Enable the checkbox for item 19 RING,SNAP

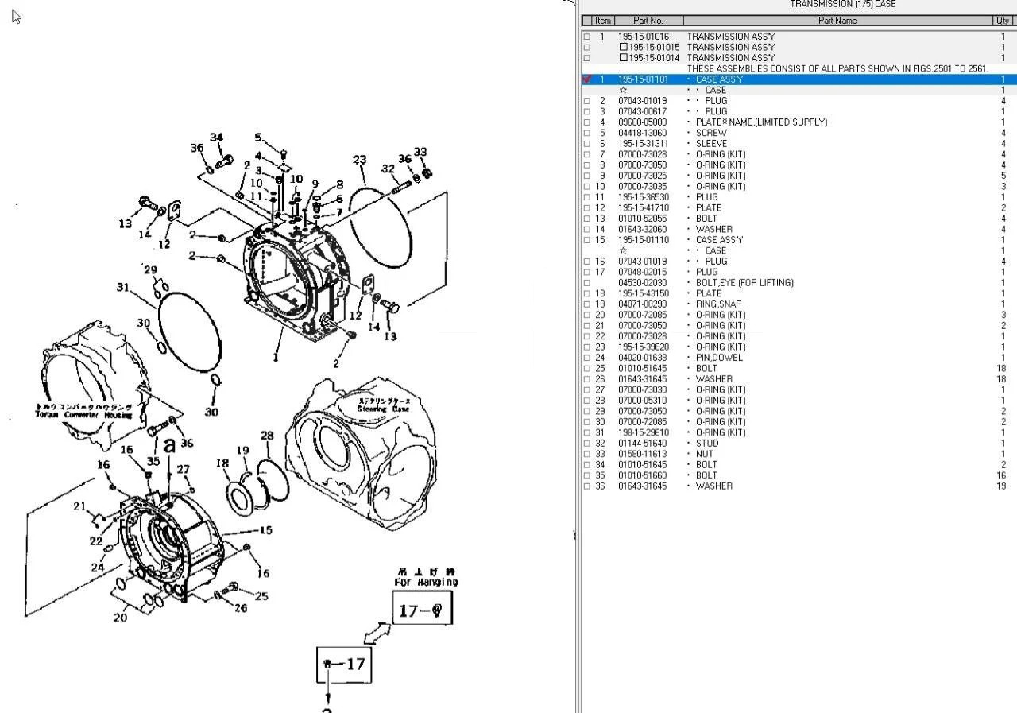(587, 304)
